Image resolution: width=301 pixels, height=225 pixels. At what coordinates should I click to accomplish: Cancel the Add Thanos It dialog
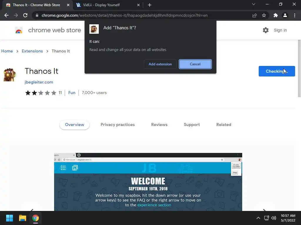tap(195, 64)
